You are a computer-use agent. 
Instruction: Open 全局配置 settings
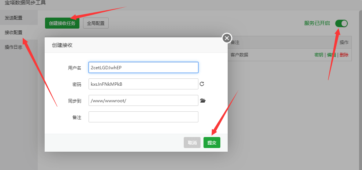(96, 23)
